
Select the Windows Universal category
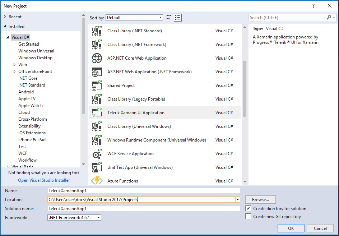pyautogui.click(x=36, y=51)
